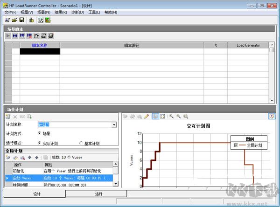The height and width of the screenshot is (207, 280).
Task: Open the 计划名称 dropdown list
Action: coord(114,124)
